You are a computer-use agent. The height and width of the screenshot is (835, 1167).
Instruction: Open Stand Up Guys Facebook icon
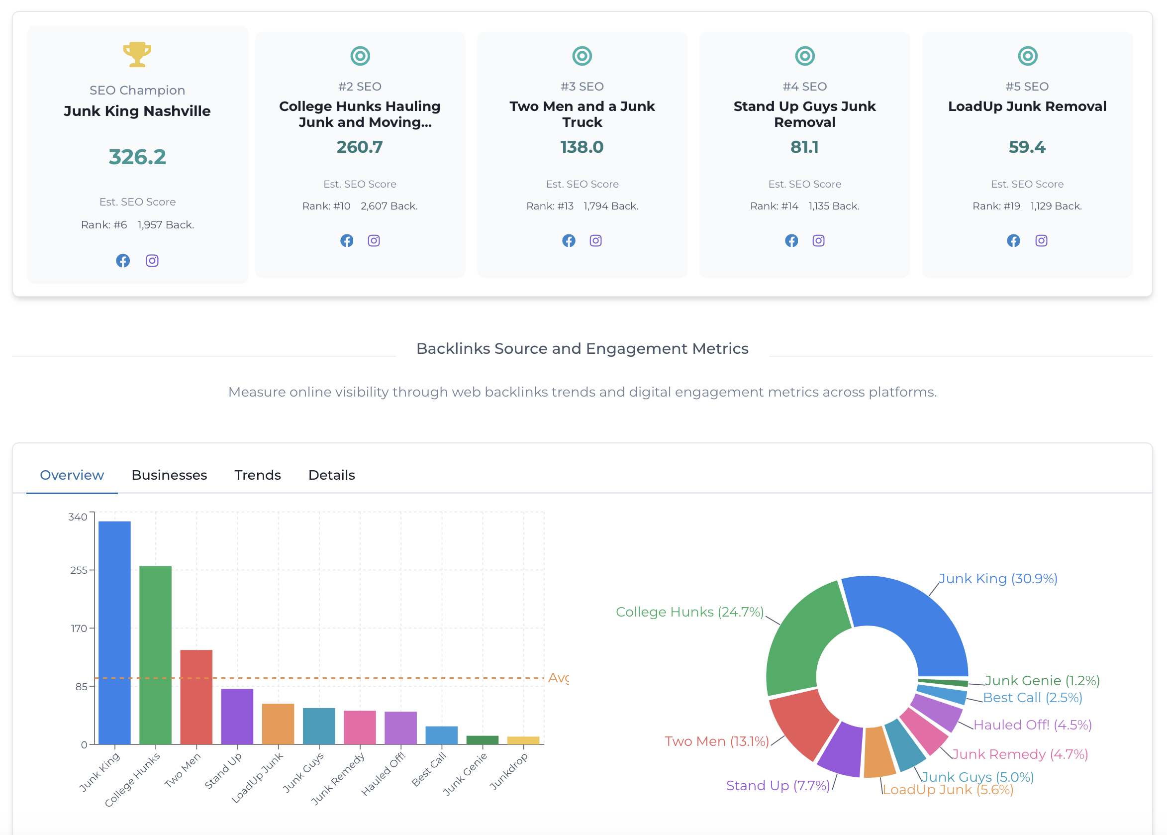[x=792, y=241]
